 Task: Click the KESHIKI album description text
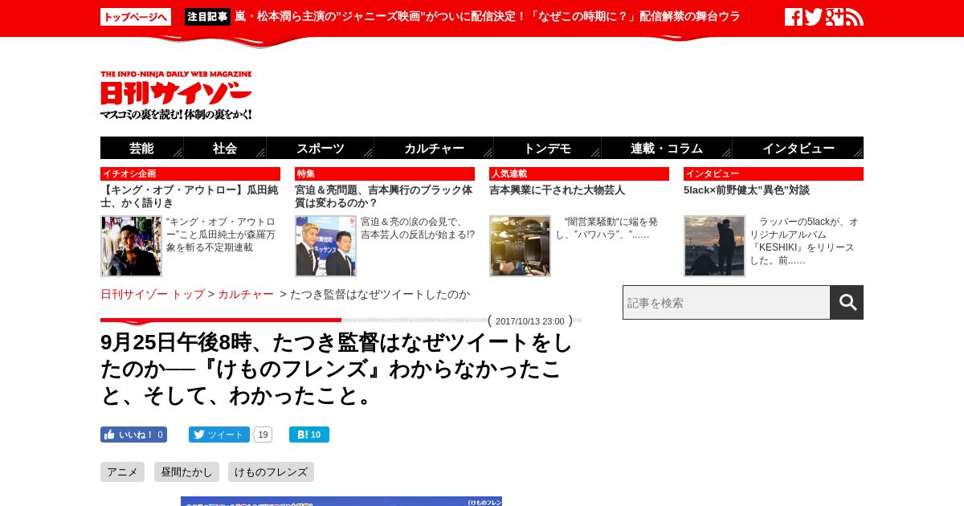click(x=804, y=241)
